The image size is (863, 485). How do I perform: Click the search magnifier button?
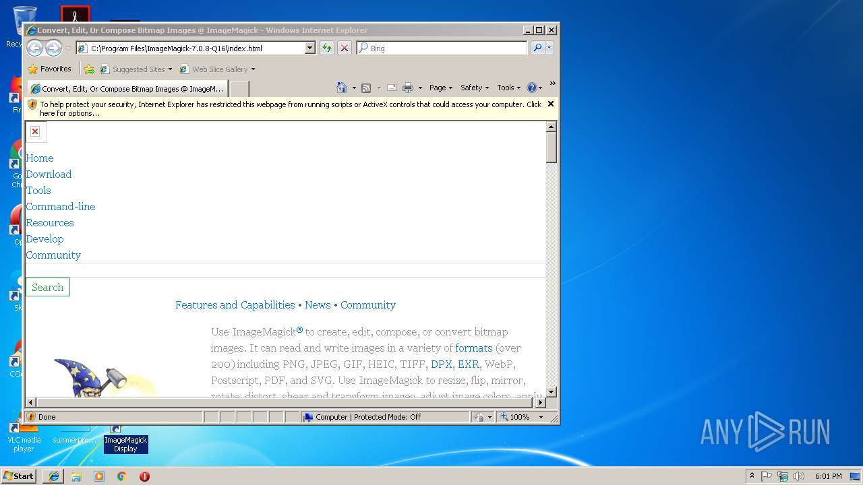537,48
